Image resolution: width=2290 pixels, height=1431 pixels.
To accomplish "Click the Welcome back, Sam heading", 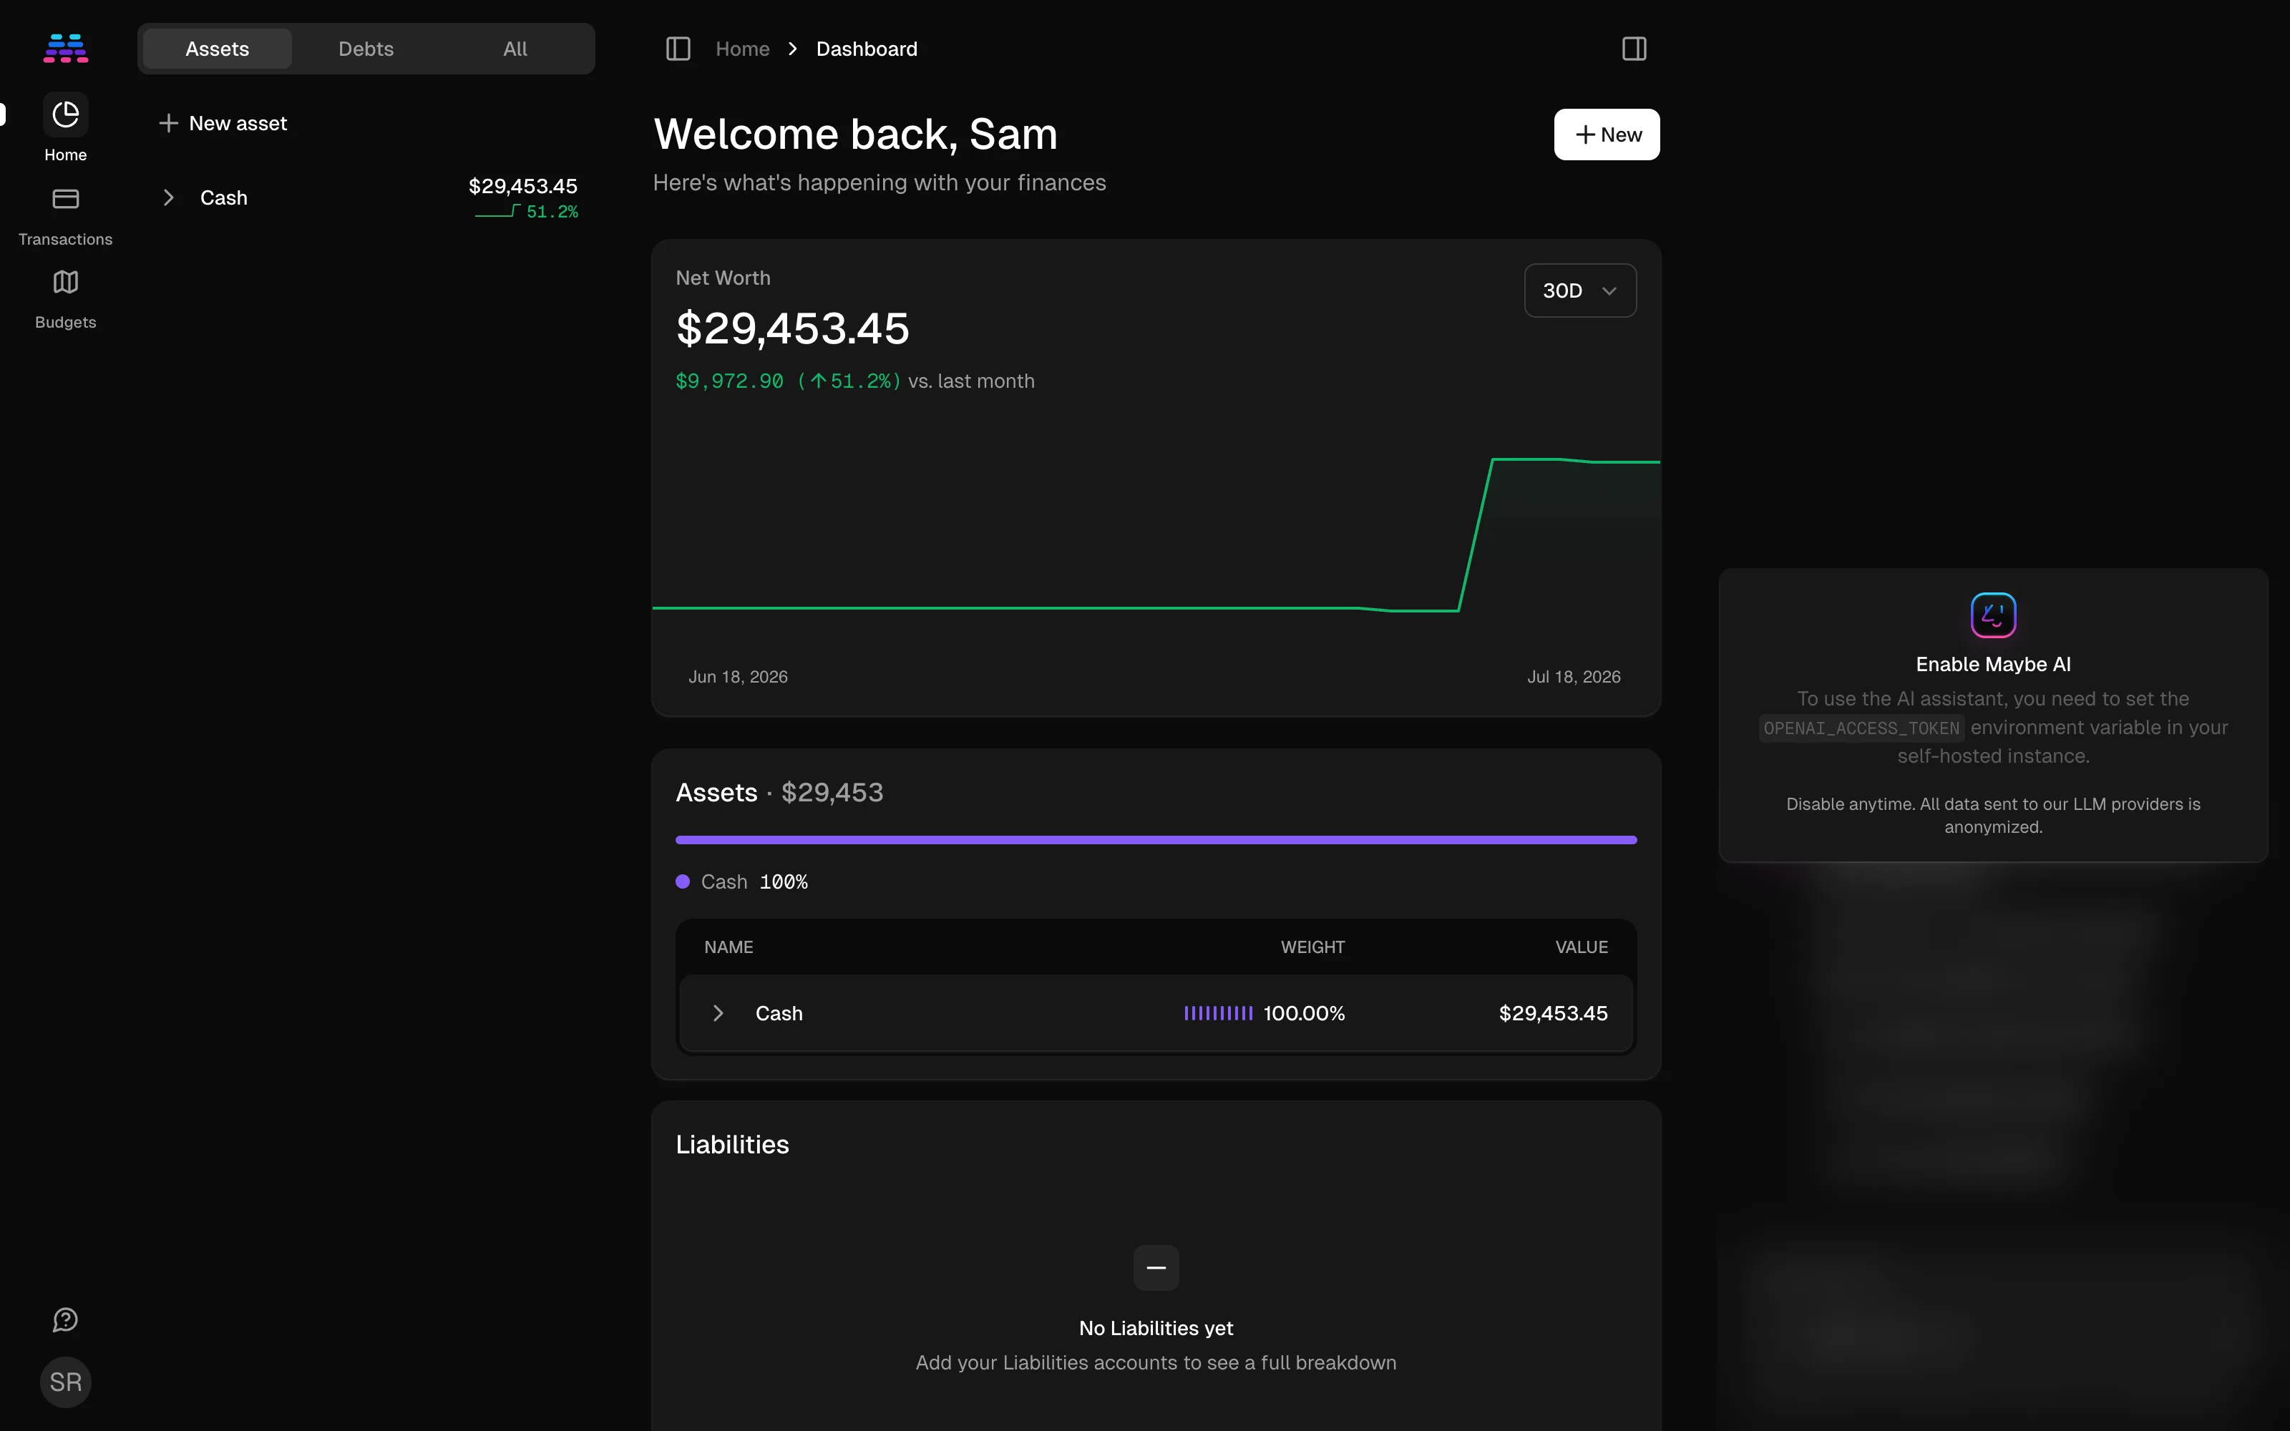I will [855, 135].
